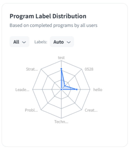Select the Leade... axis label
Image resolution: width=130 pixels, height=149 pixels.
click(x=22, y=90)
